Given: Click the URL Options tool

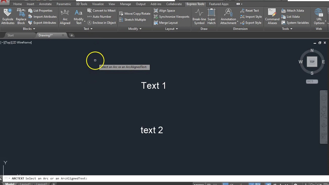Looking at the screenshot, I should [319, 17].
